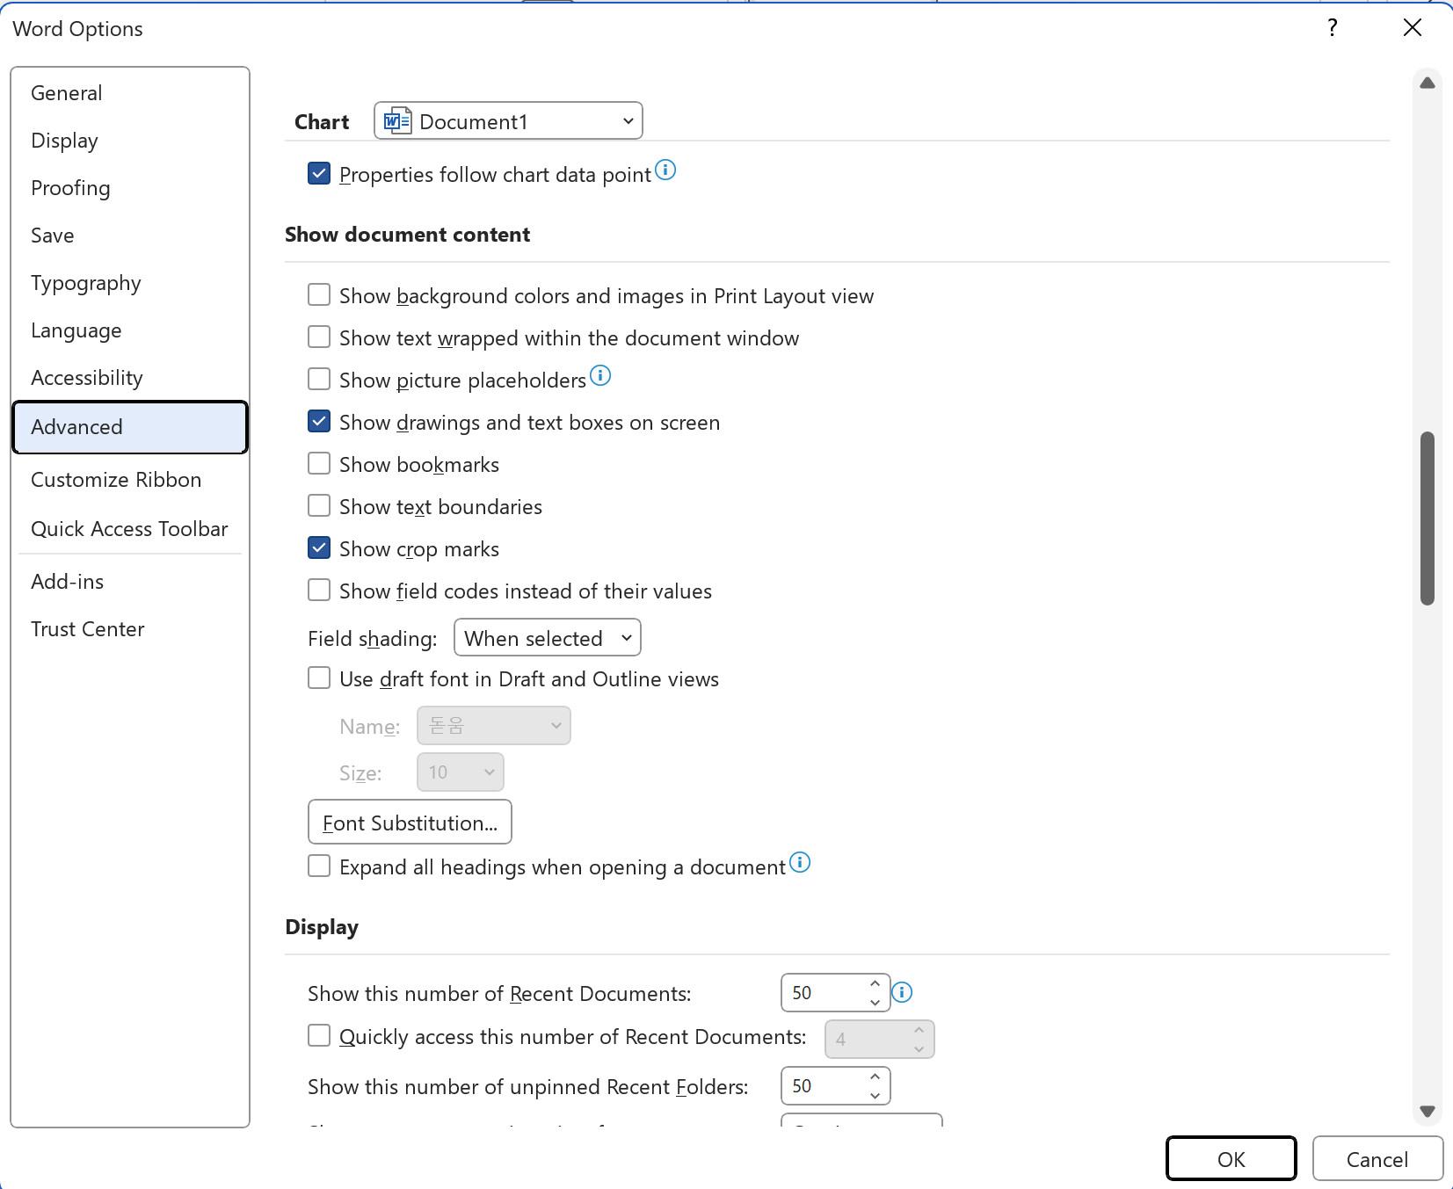This screenshot has height=1189, width=1453.
Task: Close the Word Options dialog
Action: (1413, 28)
